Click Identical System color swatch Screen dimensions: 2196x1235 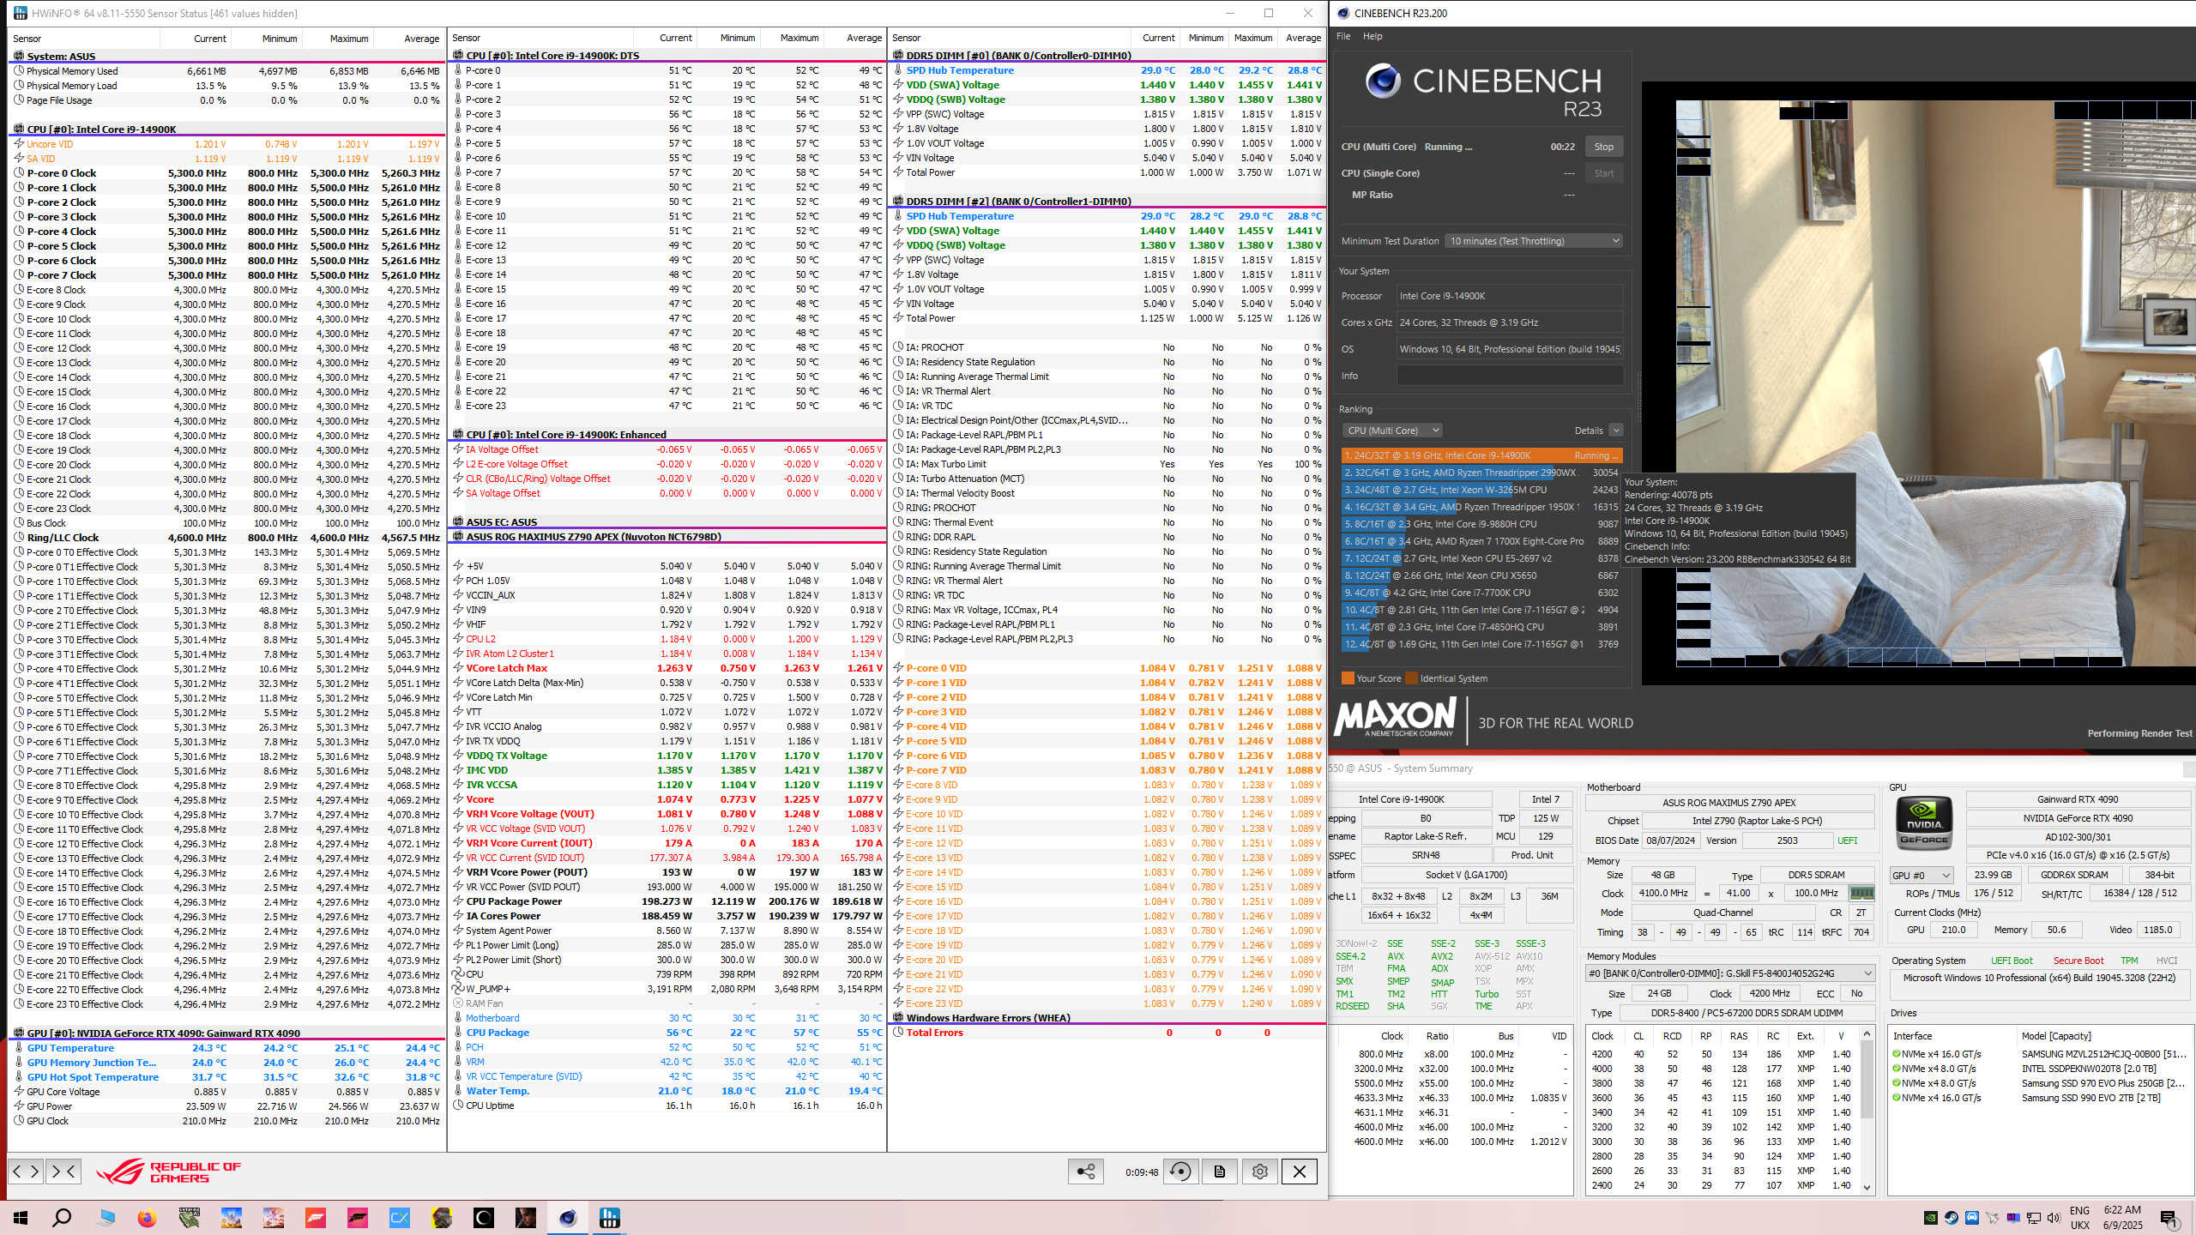click(x=1411, y=678)
